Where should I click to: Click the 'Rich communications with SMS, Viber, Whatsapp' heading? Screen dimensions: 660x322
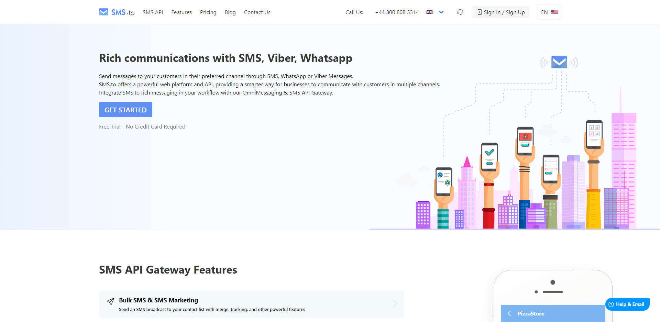click(225, 58)
